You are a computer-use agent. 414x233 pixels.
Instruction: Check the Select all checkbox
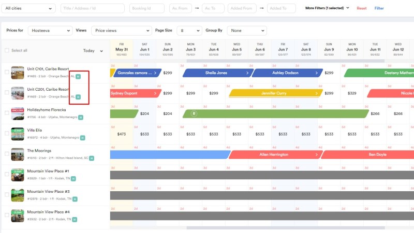[x=7, y=51]
